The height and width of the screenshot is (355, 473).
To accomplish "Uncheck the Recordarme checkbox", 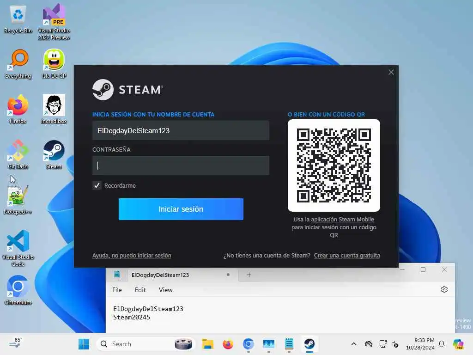I will (x=97, y=185).
